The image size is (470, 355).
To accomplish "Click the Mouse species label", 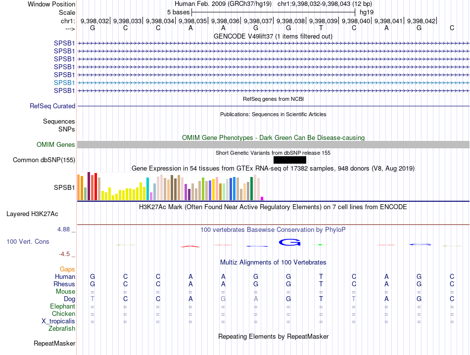I will coord(65,292).
